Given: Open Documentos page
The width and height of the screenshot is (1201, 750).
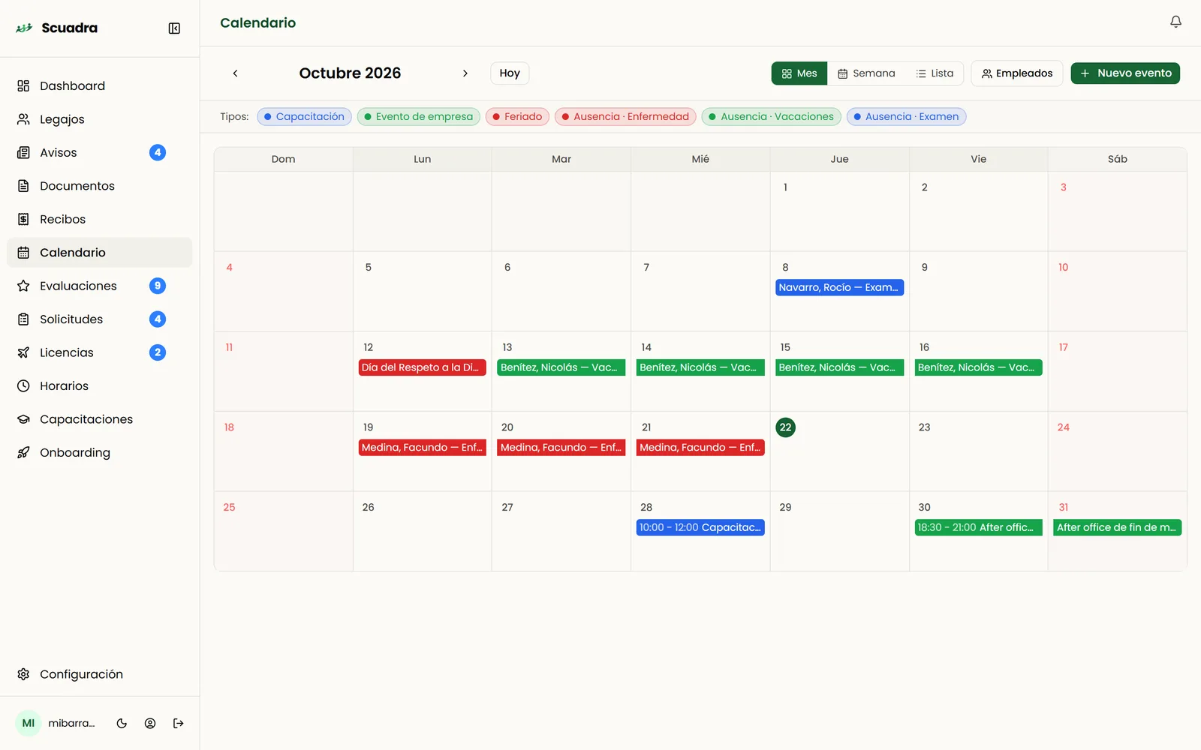Looking at the screenshot, I should [99, 186].
